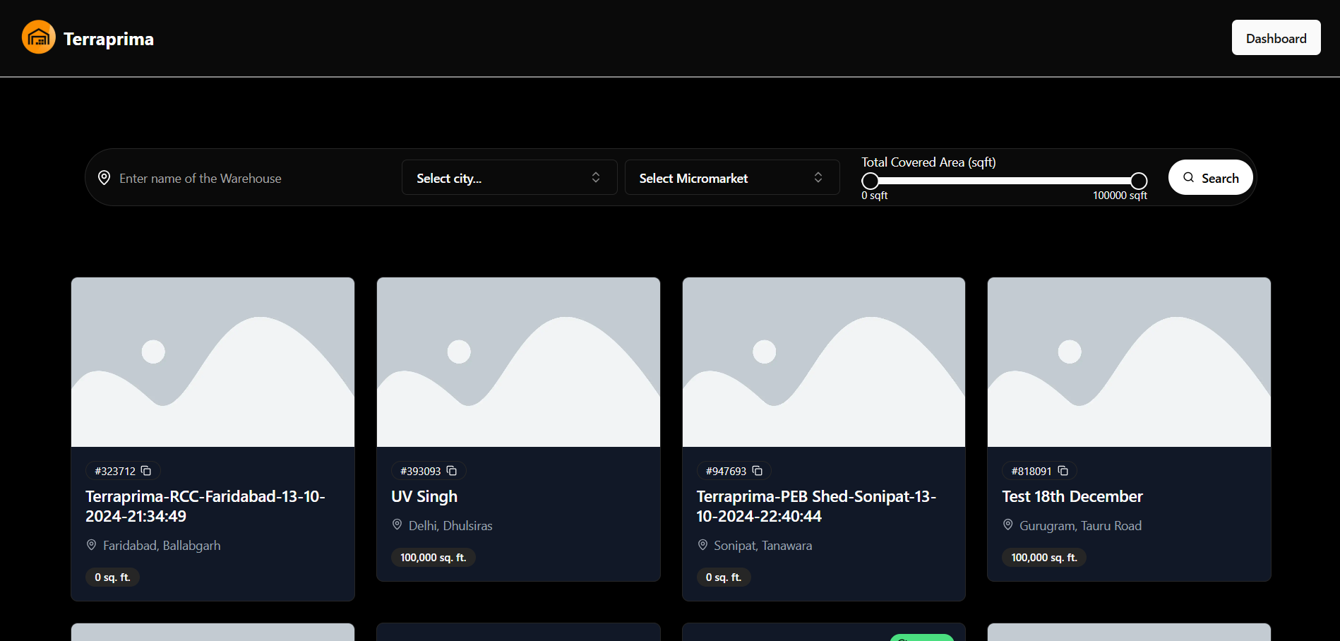Click the minimum covered area slider handle

pyautogui.click(x=871, y=181)
